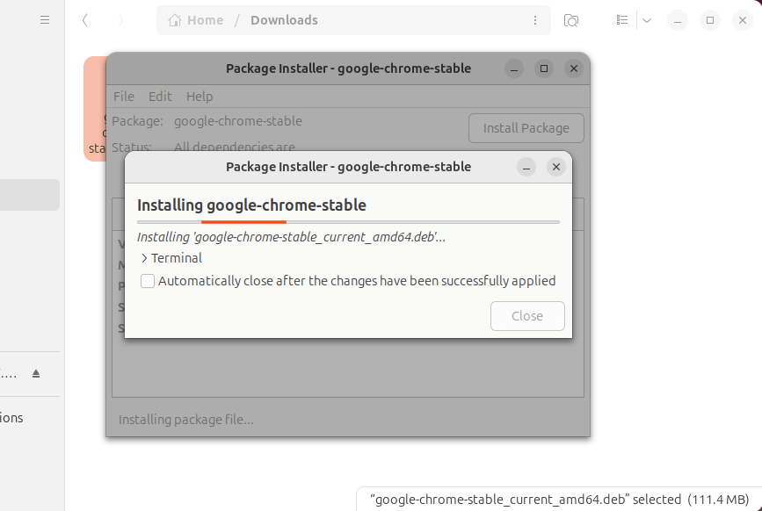Enable automatically close after changes applied
This screenshot has height=511, width=762.
point(148,281)
